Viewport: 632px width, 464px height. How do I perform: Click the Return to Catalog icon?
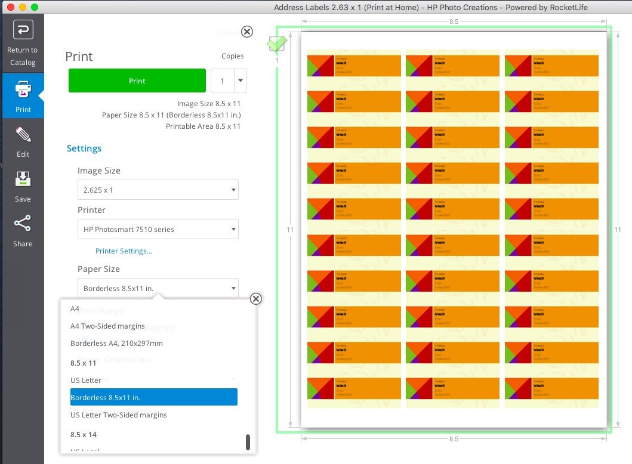click(22, 30)
